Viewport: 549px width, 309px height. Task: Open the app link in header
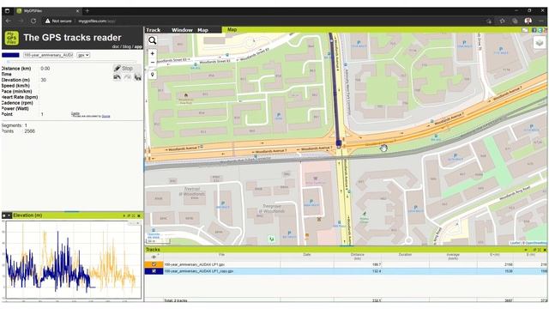[138, 46]
